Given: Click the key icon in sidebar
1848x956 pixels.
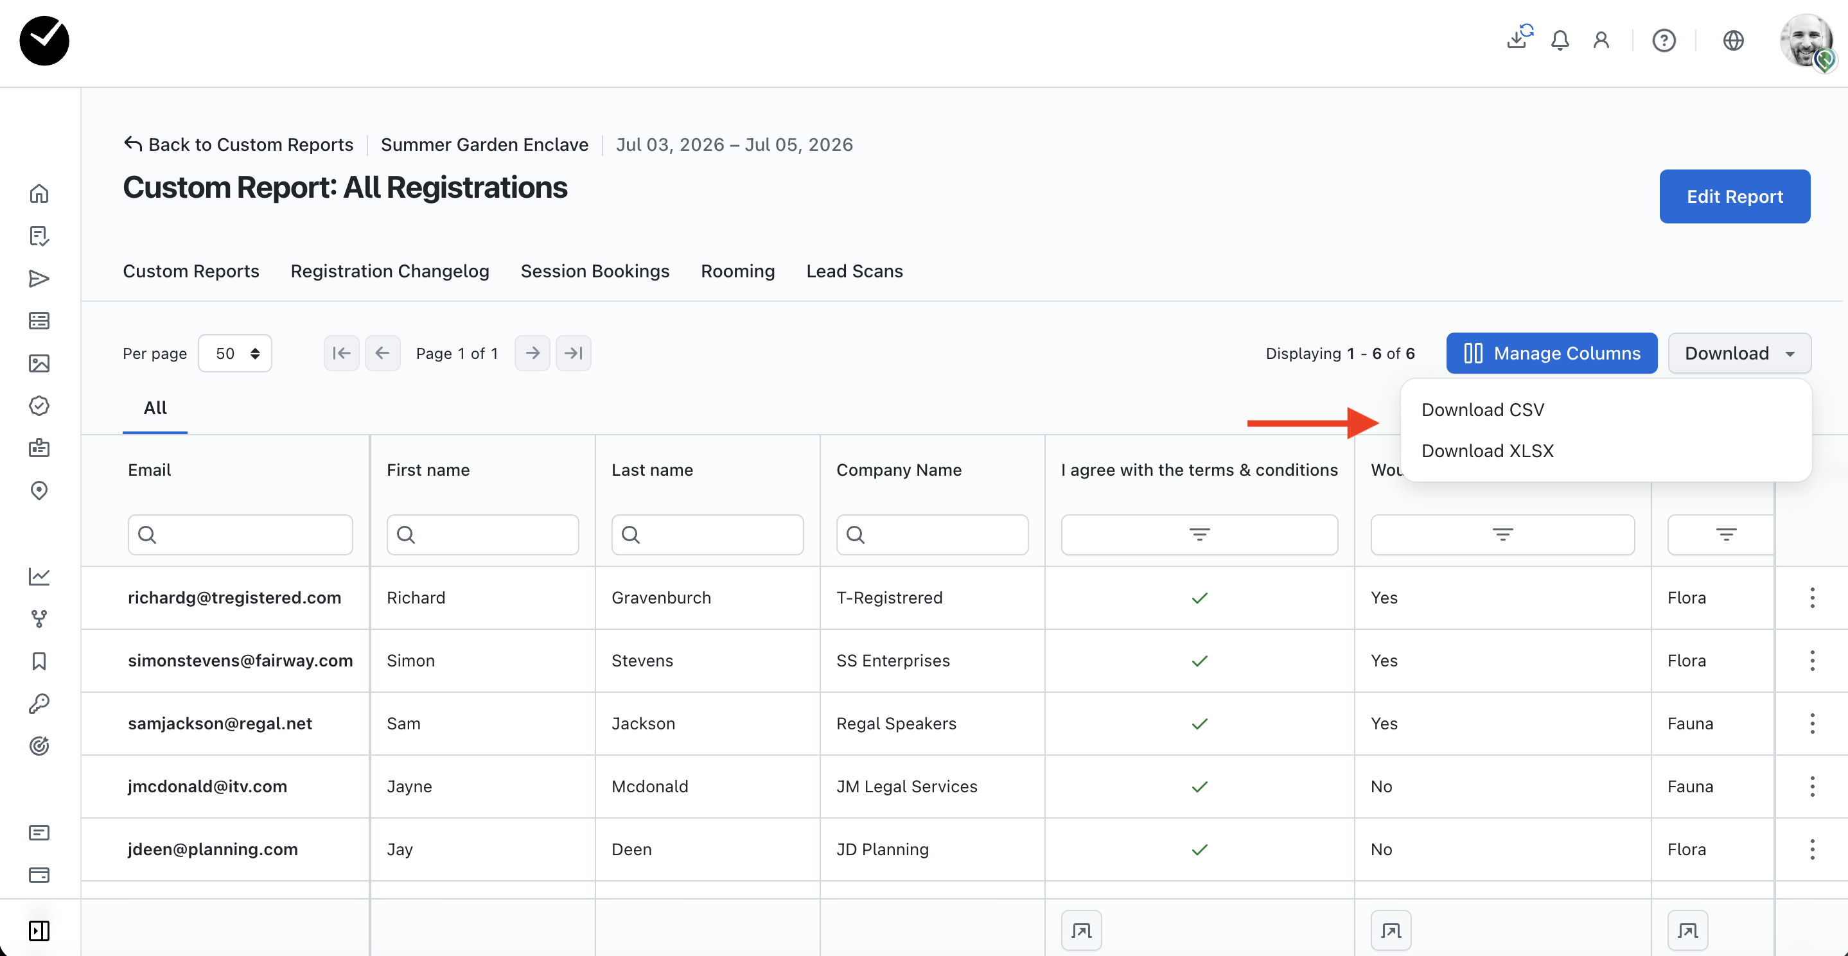Looking at the screenshot, I should tap(39, 704).
